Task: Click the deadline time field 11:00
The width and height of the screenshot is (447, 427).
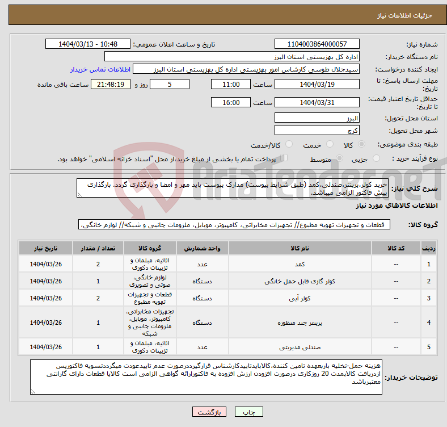Action: (x=231, y=84)
